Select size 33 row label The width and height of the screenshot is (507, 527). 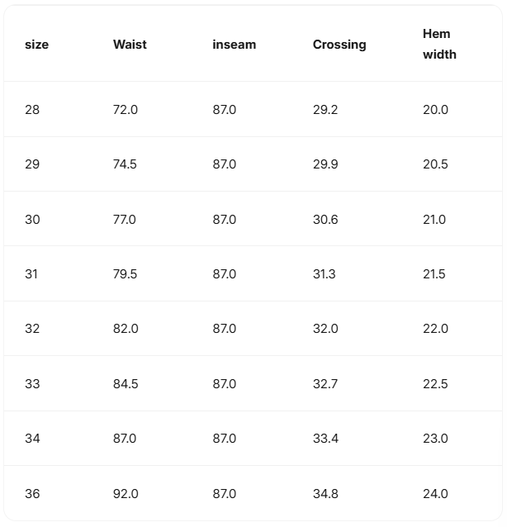pos(32,384)
